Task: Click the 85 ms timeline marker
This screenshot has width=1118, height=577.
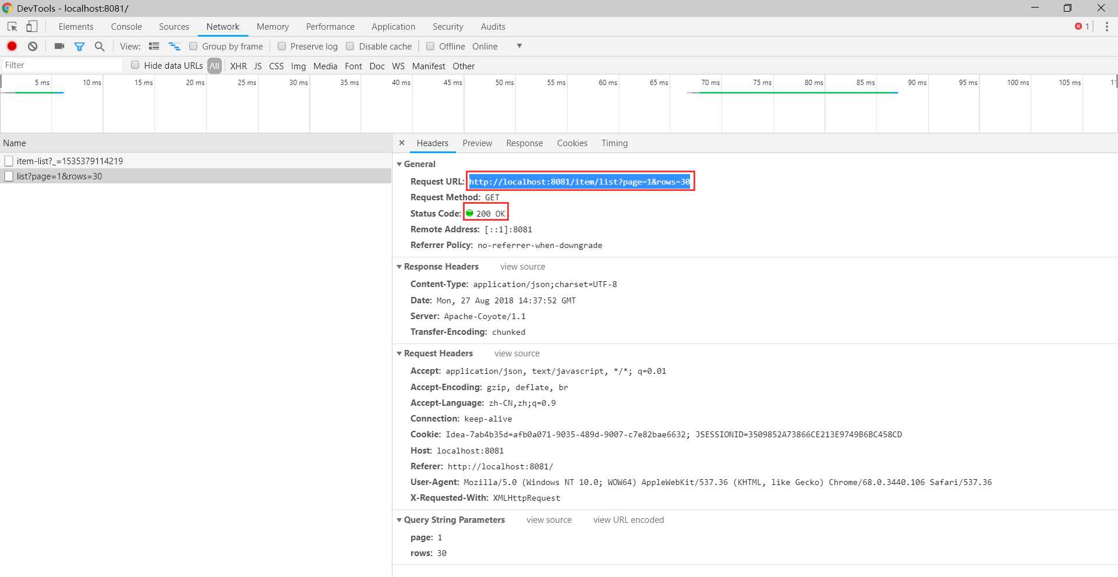Action: click(865, 83)
